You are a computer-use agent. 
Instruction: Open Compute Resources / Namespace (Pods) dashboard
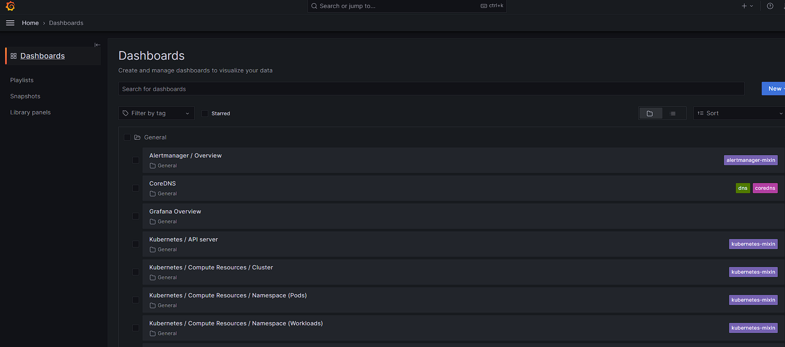[228, 295]
